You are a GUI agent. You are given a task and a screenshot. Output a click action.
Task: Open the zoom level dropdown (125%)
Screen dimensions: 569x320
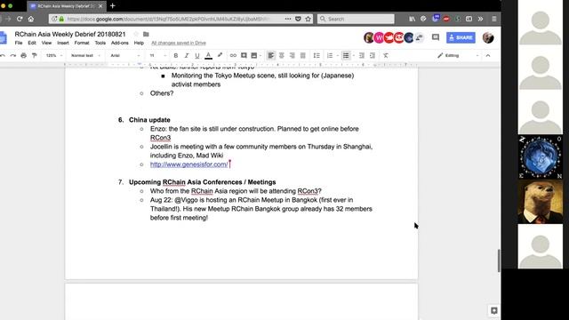coord(54,55)
